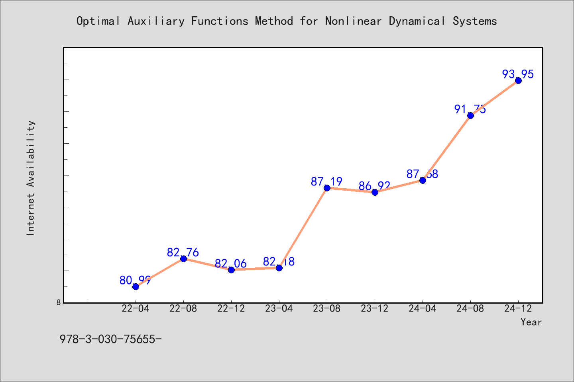Click the 22-04 x-axis tick label

coord(136,309)
